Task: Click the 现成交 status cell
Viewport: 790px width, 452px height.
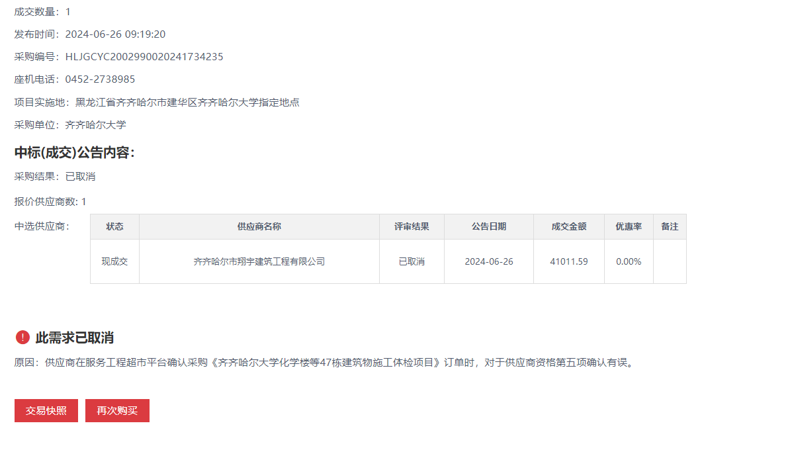Action: (x=114, y=261)
